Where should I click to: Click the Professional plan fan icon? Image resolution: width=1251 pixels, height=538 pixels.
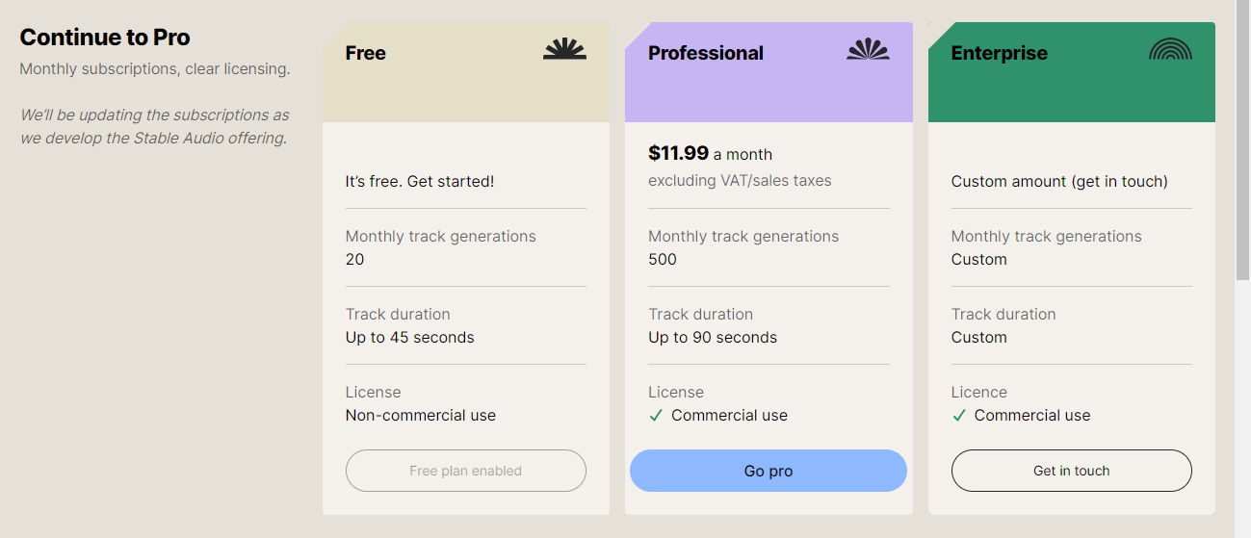point(868,49)
